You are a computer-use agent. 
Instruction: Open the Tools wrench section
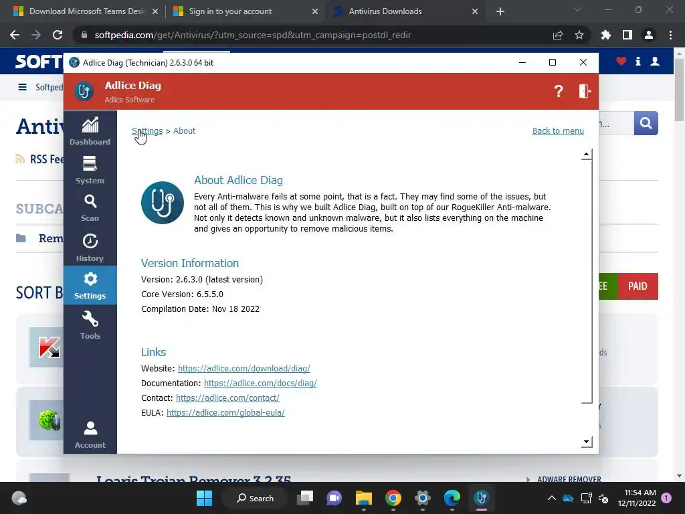90,325
